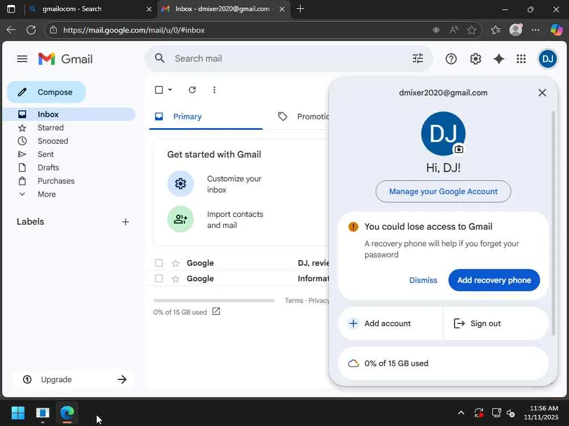Click the Customize your inbox gear icon
The height and width of the screenshot is (426, 569).
coord(181,184)
